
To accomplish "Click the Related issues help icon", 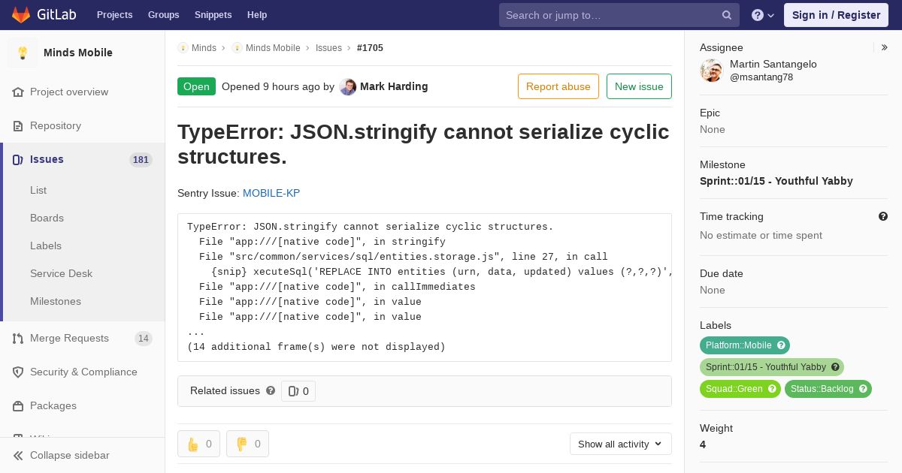I will coord(271,390).
